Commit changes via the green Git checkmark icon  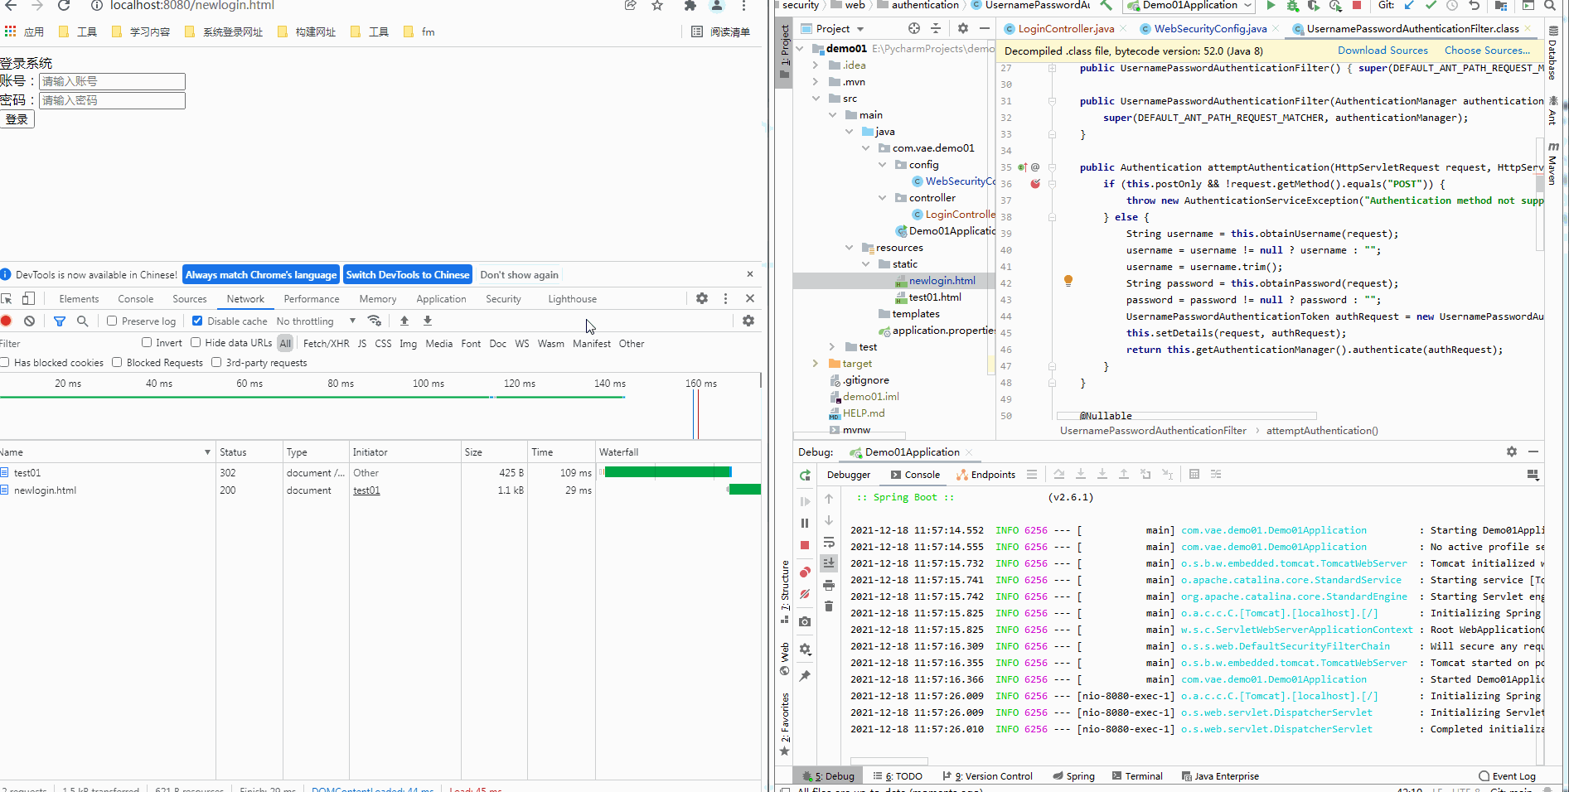point(1431,5)
